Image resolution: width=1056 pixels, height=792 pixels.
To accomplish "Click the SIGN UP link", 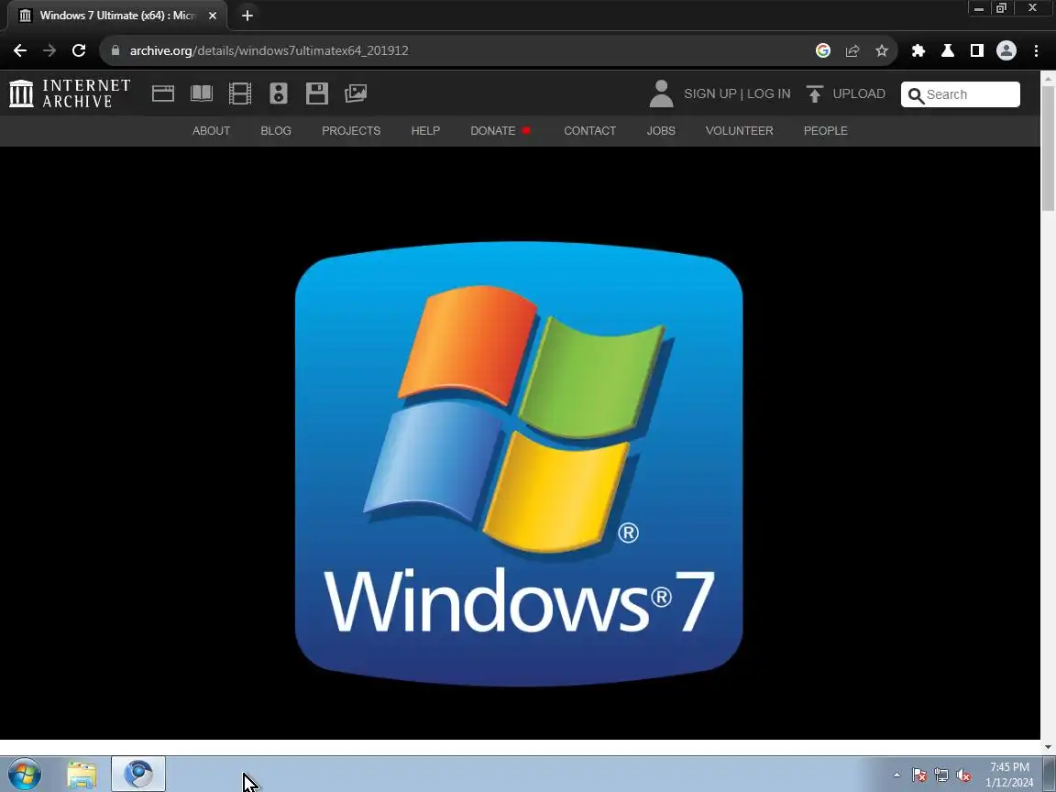I will click(x=709, y=93).
